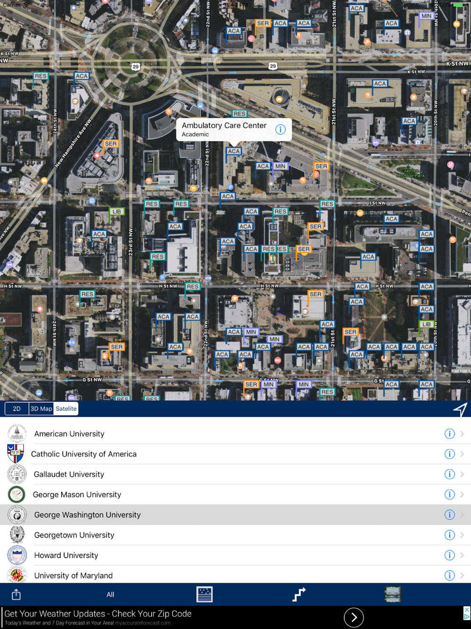Visit myaccurateforecast.com ad link
Viewport: 471px width, 629px height.
tap(143, 623)
